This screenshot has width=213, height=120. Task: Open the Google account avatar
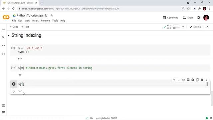(206, 18)
